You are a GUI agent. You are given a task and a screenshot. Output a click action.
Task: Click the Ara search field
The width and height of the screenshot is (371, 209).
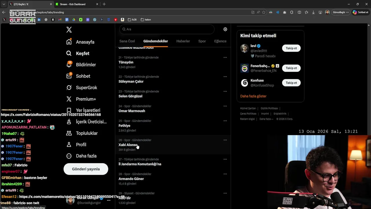click(167, 29)
